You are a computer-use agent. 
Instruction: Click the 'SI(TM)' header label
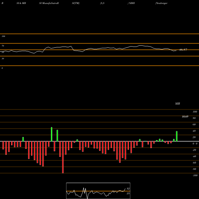pyautogui.click(x=76, y=3)
